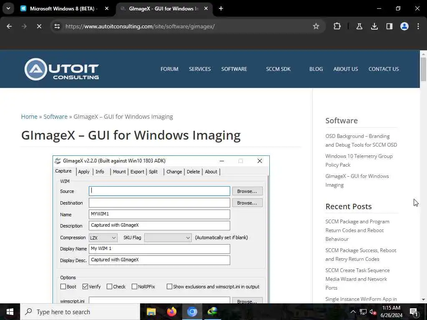The image size is (427, 320).
Task: Toggle the NoRPFix checkbox
Action: coord(134,287)
